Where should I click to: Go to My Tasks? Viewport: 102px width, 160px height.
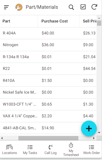tap(30, 150)
